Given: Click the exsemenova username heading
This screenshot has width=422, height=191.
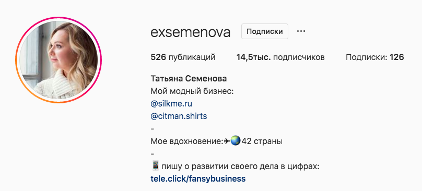Looking at the screenshot, I should click(x=191, y=32).
